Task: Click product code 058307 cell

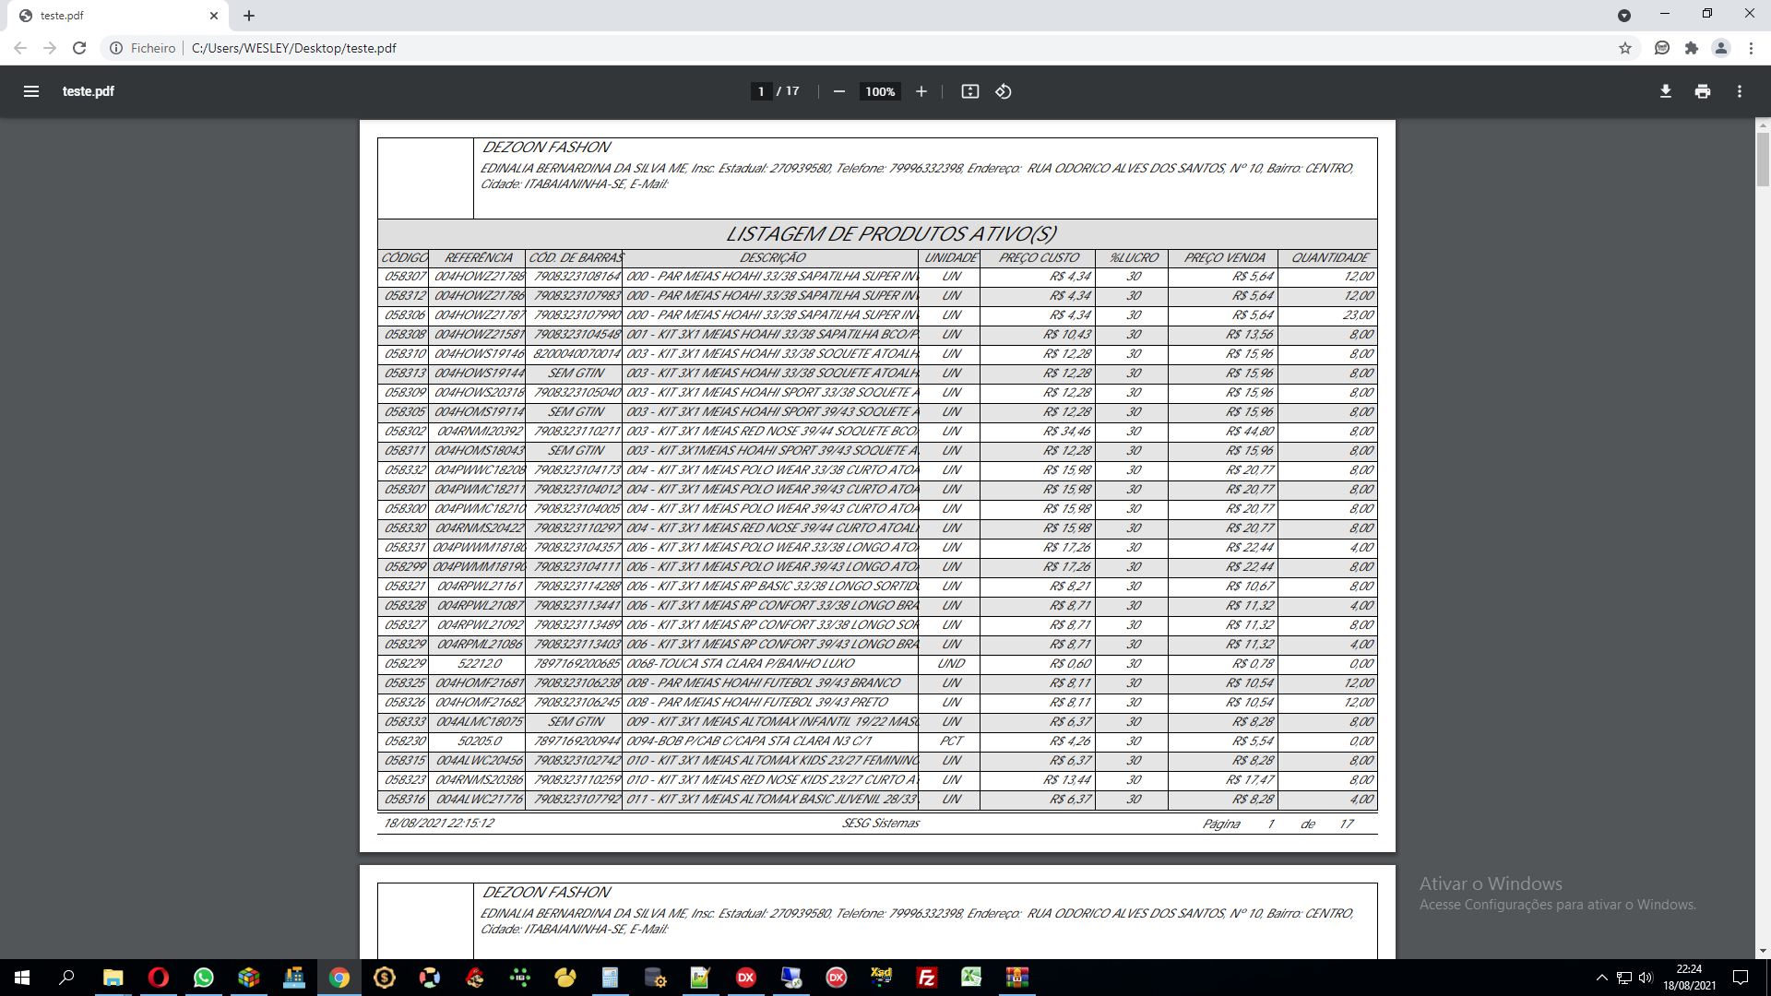Action: (405, 277)
